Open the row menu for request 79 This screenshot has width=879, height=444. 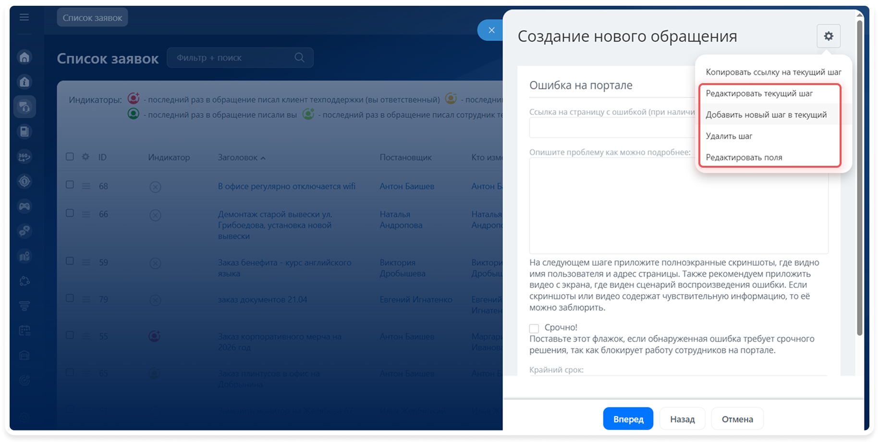point(86,299)
